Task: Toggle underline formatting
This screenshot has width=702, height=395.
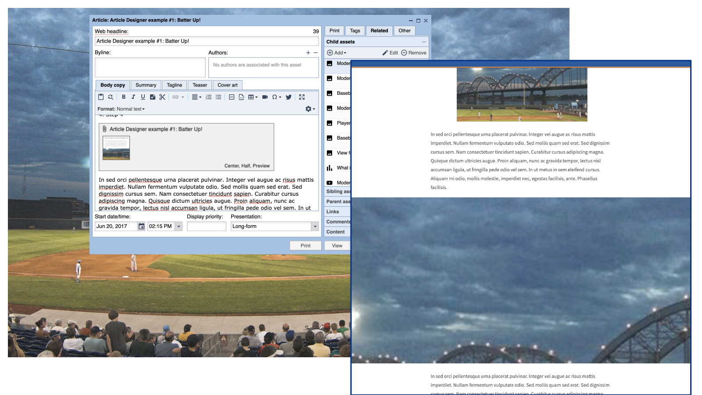Action: pyautogui.click(x=143, y=97)
